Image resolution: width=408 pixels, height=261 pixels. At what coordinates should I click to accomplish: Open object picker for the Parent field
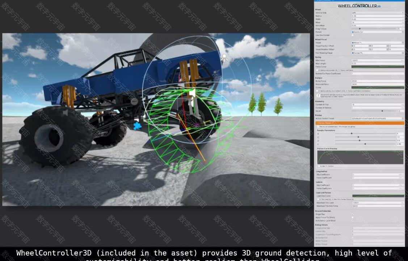pyautogui.click(x=403, y=32)
